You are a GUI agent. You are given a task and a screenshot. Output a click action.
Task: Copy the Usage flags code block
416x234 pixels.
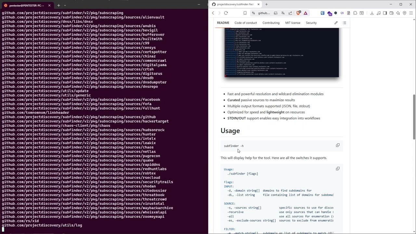pyautogui.click(x=338, y=169)
